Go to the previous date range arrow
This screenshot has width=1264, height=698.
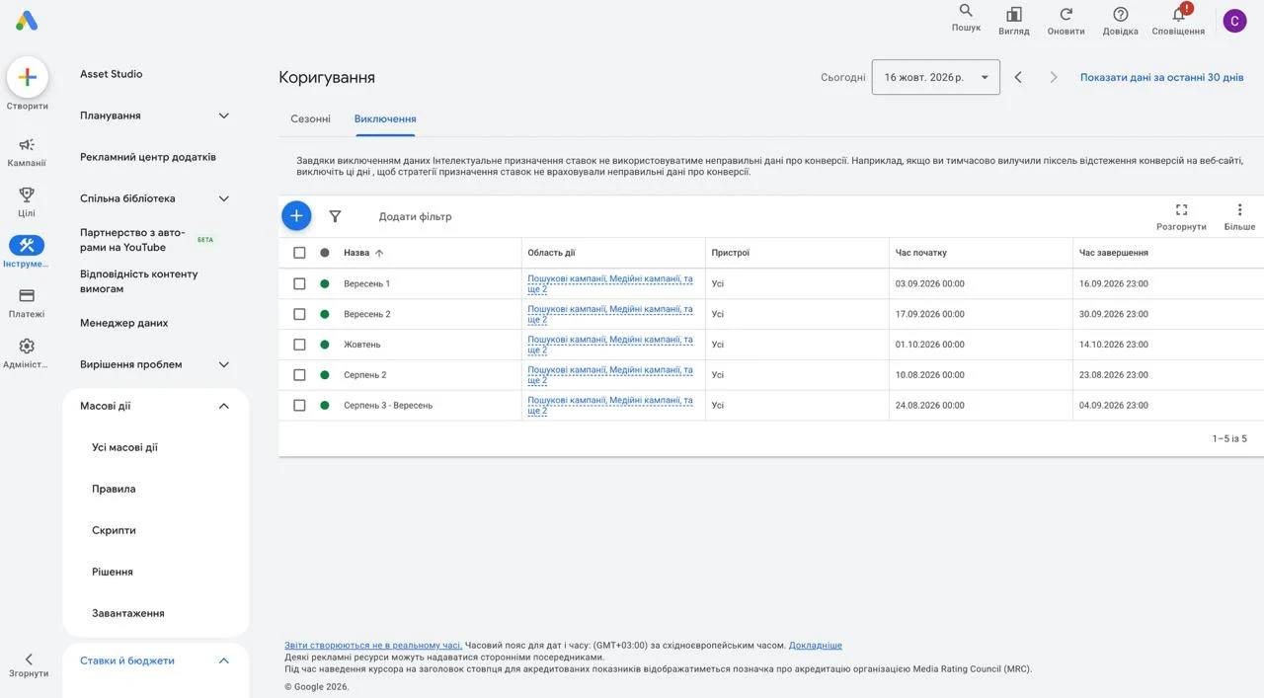[1018, 77]
